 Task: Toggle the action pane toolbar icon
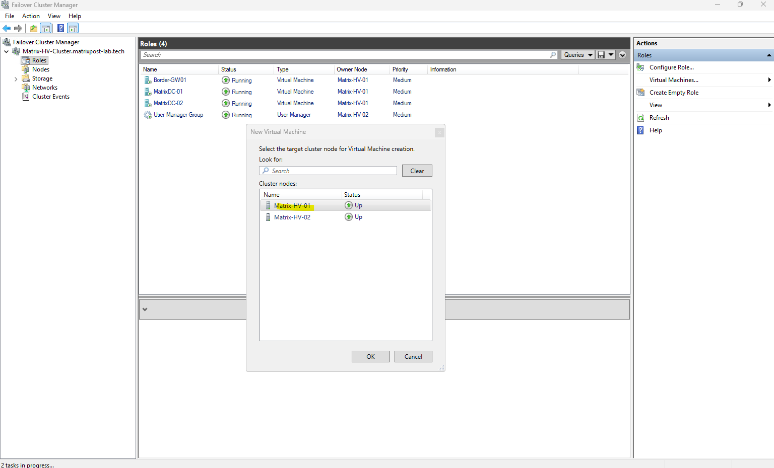click(x=73, y=28)
